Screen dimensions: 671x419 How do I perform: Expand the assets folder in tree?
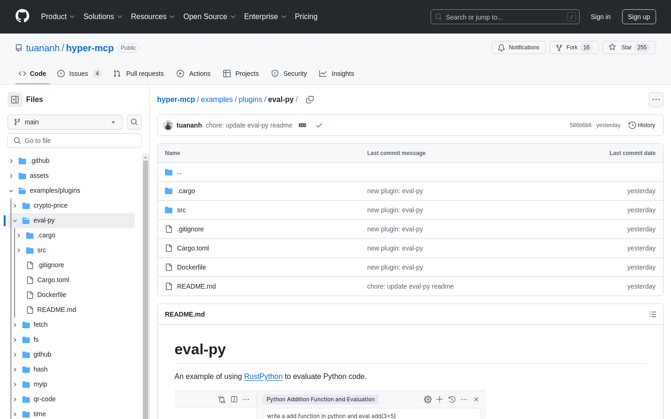pos(11,176)
